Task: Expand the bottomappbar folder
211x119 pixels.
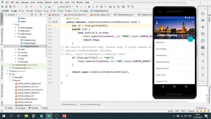Action: 15,28
